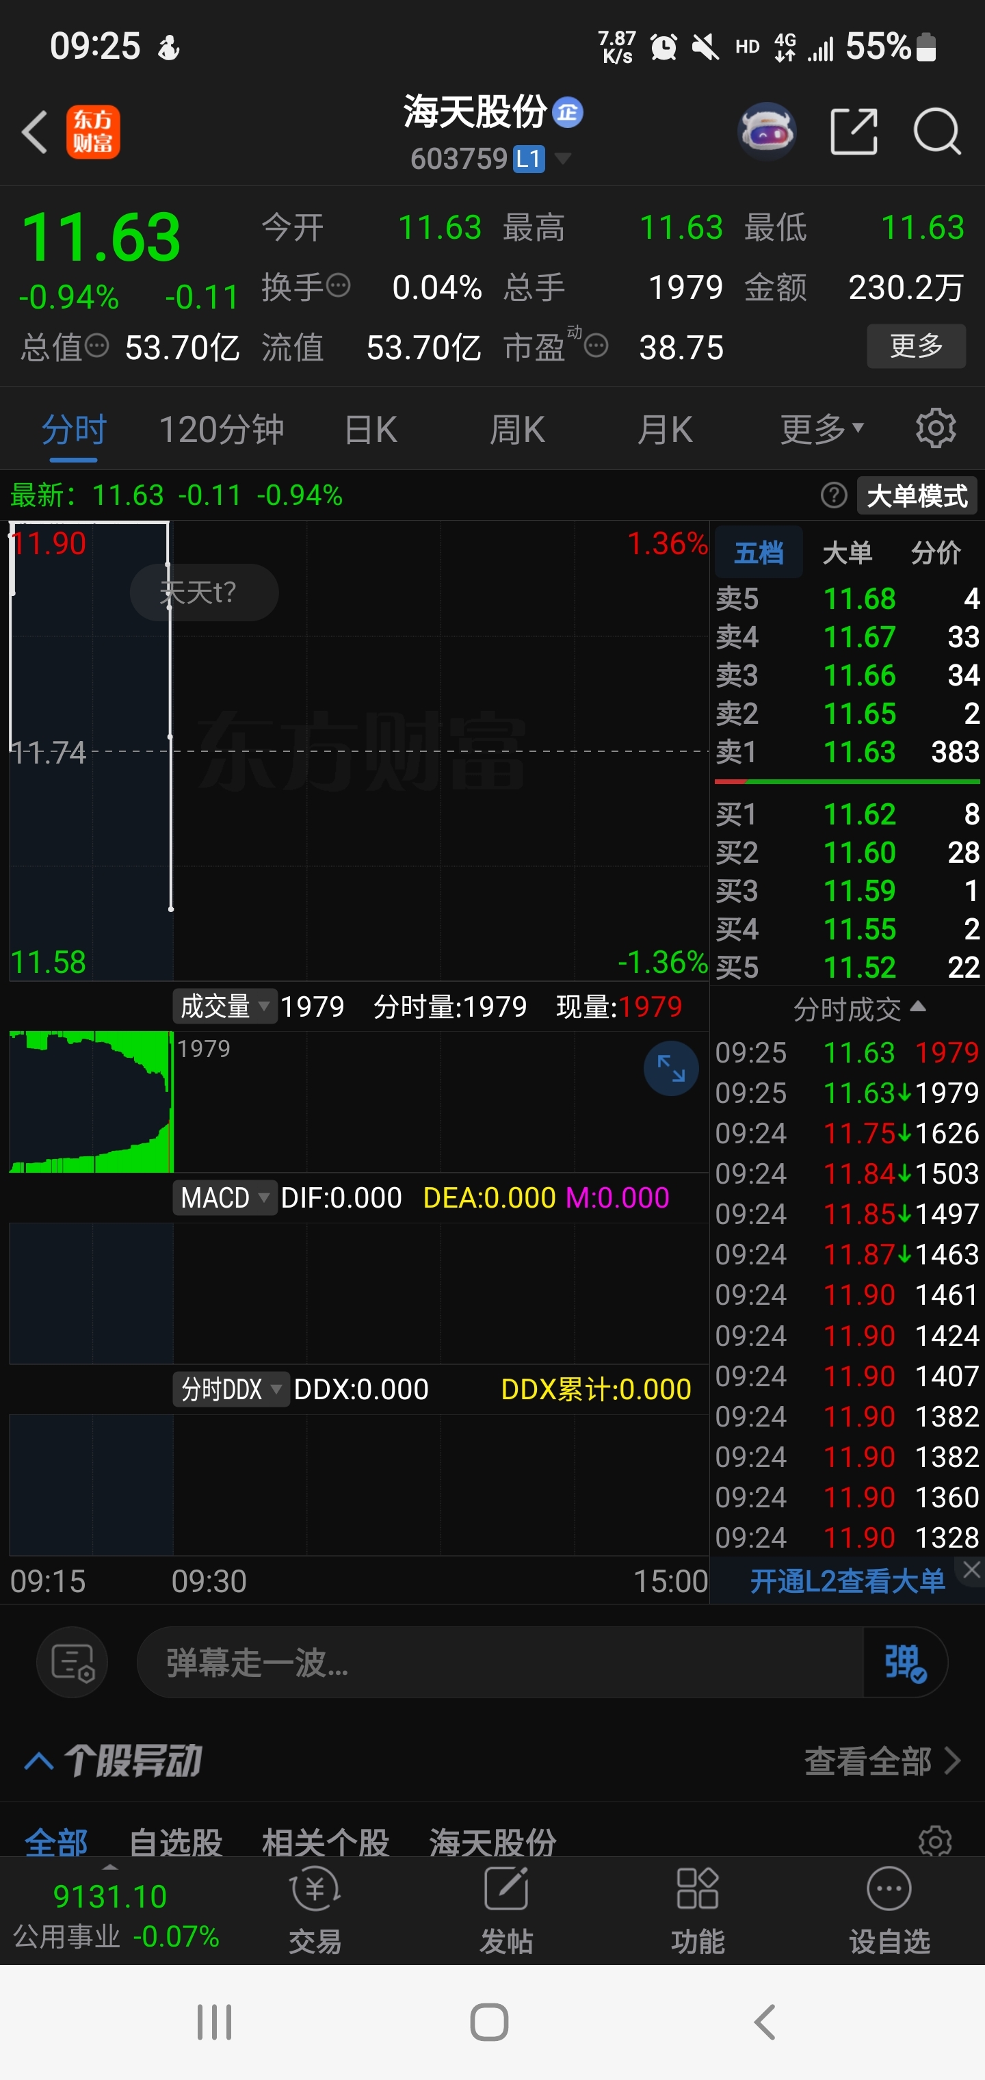Tap the share export icon
Viewport: 985px width, 2080px height.
click(x=854, y=131)
